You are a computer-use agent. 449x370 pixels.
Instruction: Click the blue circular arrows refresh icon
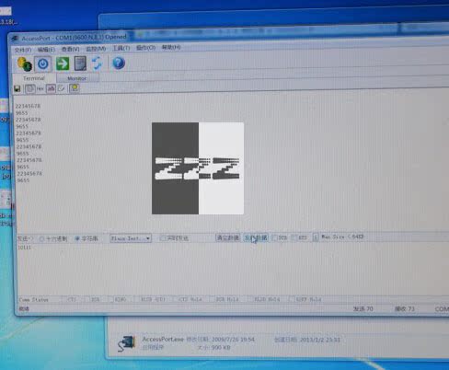coord(97,64)
